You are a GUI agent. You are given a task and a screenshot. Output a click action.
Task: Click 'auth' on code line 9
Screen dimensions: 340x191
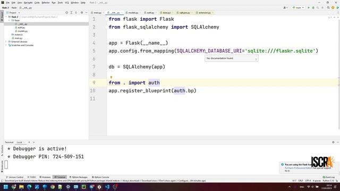pyautogui.click(x=154, y=83)
